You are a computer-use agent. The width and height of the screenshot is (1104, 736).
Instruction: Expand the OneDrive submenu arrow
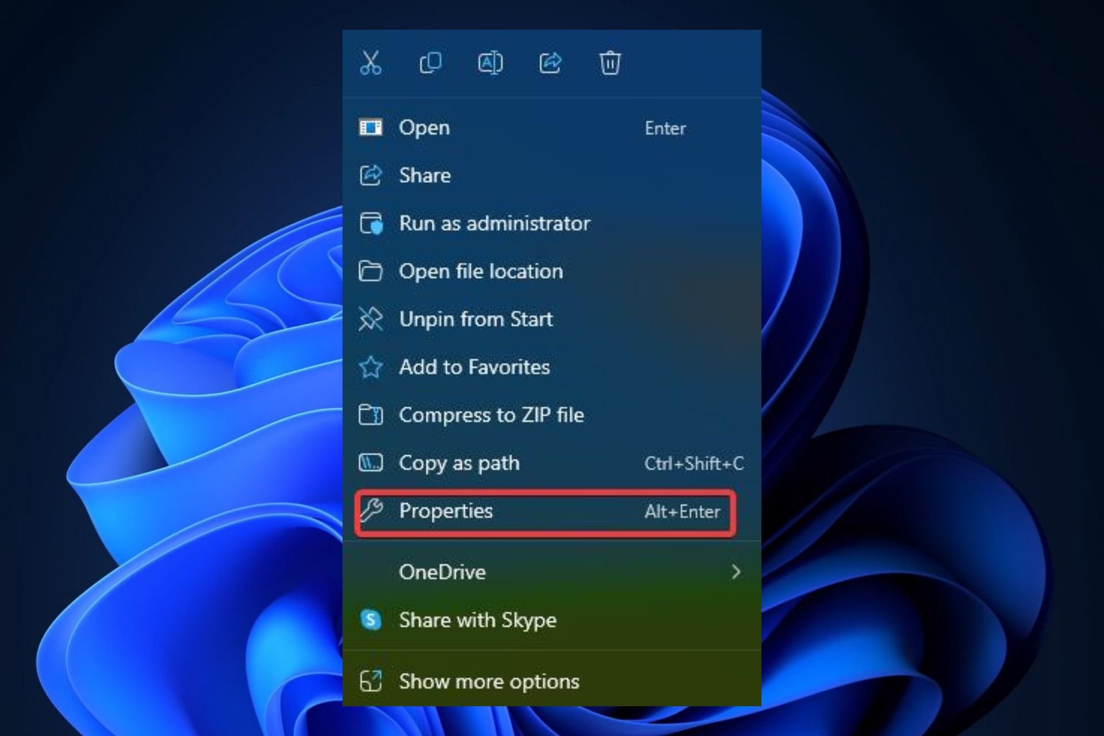click(x=736, y=572)
